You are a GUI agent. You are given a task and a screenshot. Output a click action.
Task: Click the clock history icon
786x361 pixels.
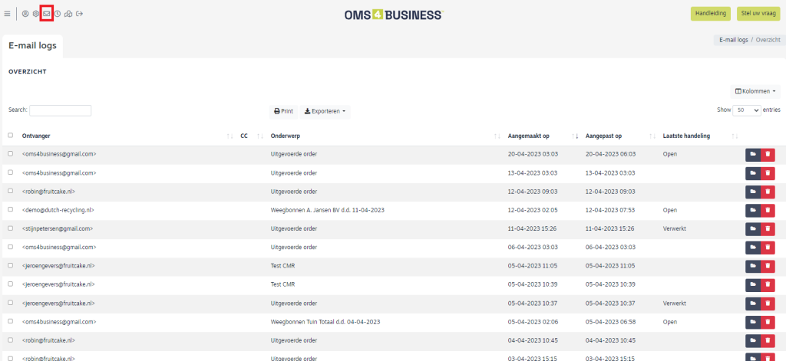[58, 14]
